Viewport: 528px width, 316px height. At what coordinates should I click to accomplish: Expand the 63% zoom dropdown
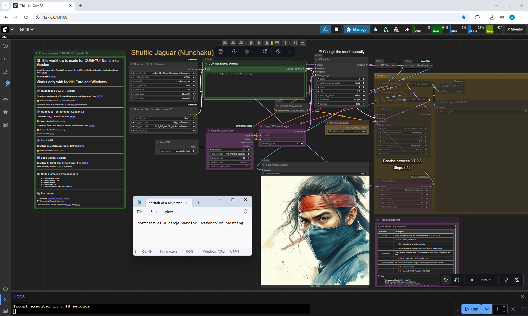point(486,280)
